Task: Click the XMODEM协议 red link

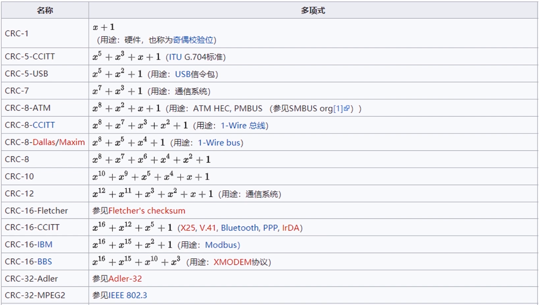Action: [235, 262]
